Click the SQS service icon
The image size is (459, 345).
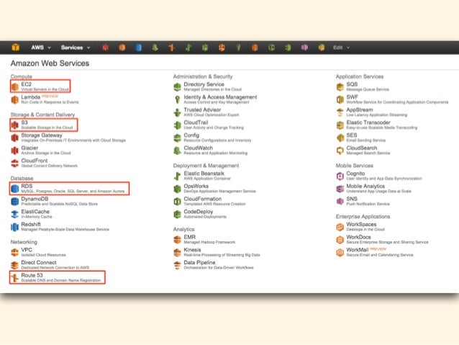coord(340,86)
